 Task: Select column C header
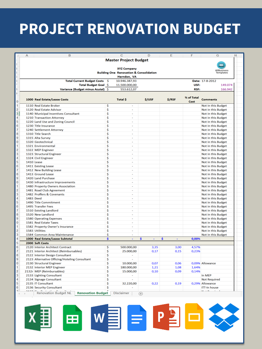(x=121, y=55)
